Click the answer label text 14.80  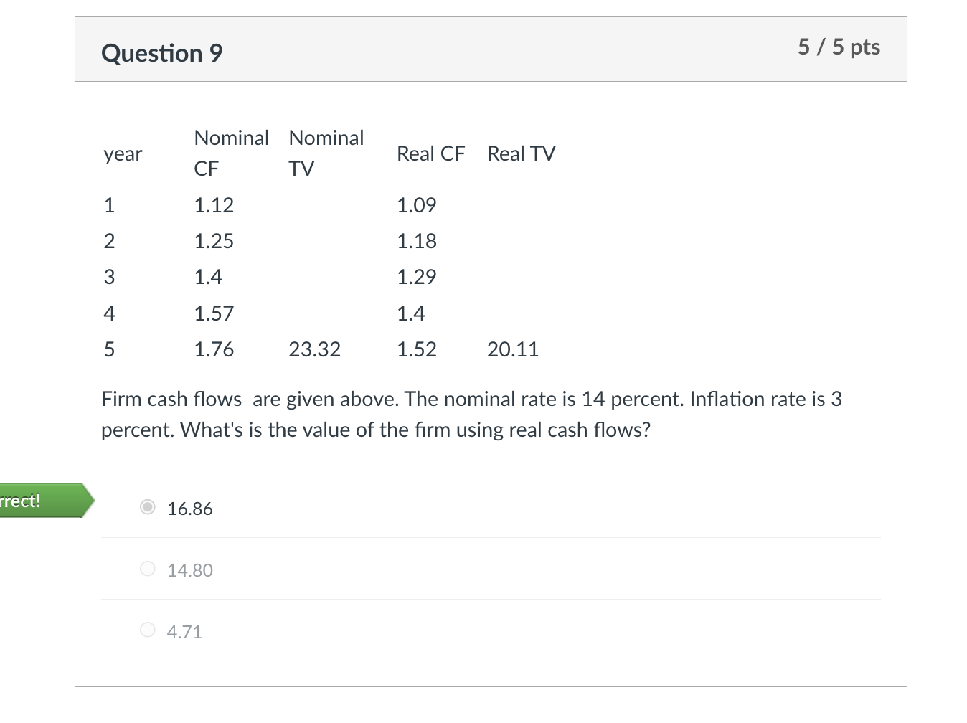(x=189, y=570)
